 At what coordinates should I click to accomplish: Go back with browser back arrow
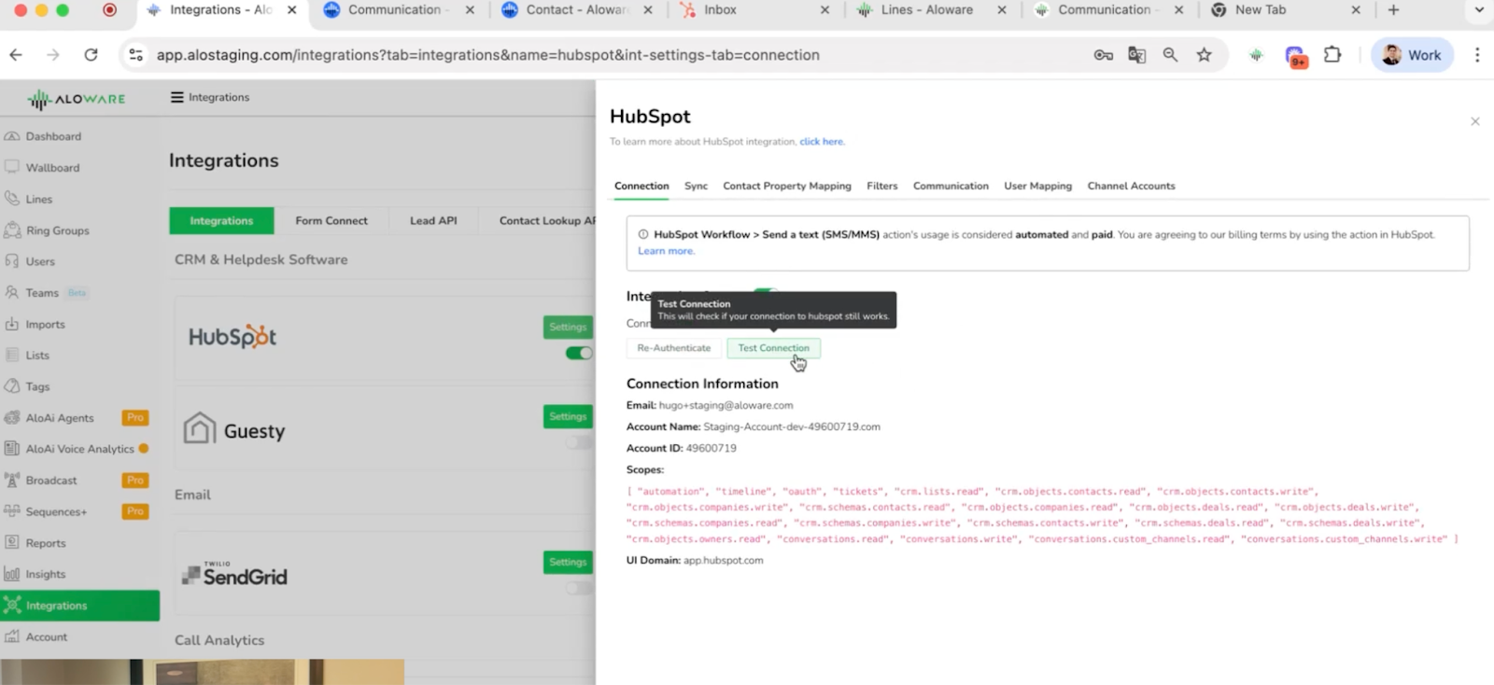[x=16, y=55]
